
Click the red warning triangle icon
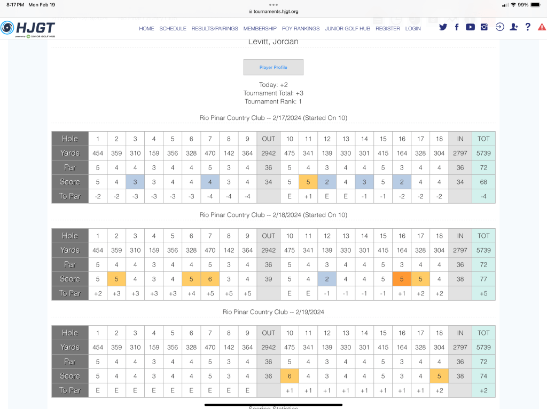point(542,27)
